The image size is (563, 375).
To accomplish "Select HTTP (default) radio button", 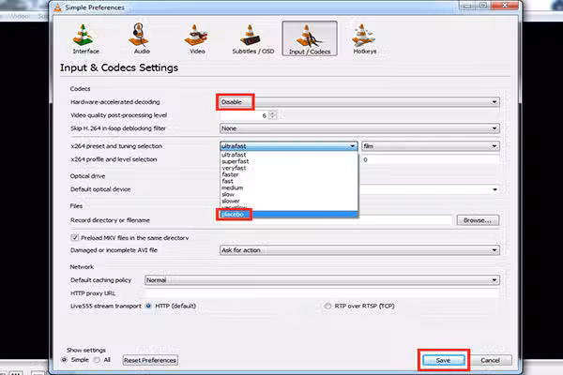I will [149, 306].
